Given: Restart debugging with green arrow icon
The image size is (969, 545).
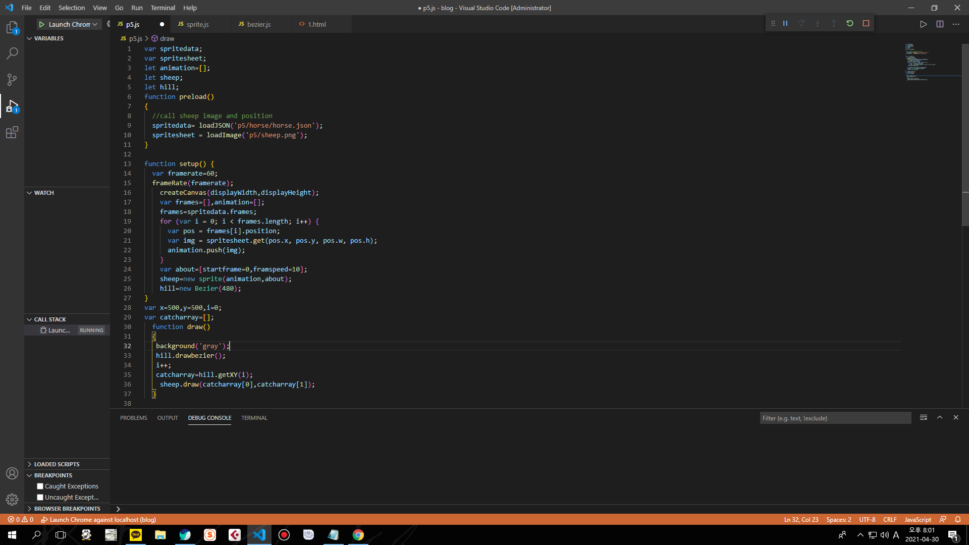Looking at the screenshot, I should 850,24.
